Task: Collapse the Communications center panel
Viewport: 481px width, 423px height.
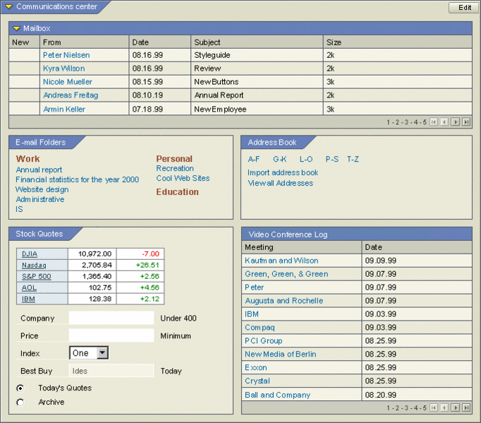Action: tap(9, 7)
